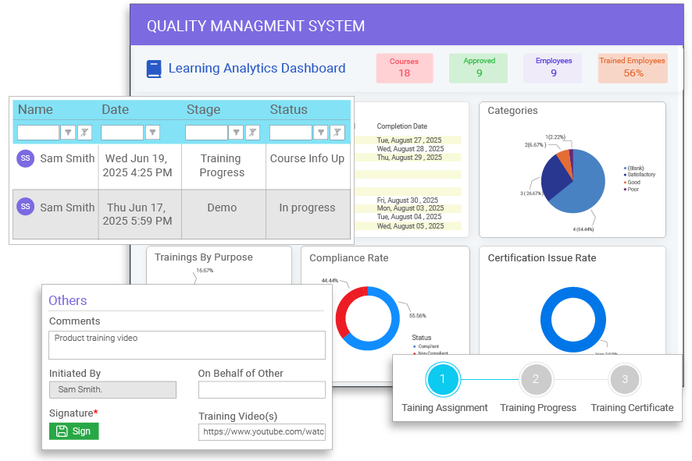
Task: Clear the Name filter with the crossed-funnel icon
Action: [84, 133]
